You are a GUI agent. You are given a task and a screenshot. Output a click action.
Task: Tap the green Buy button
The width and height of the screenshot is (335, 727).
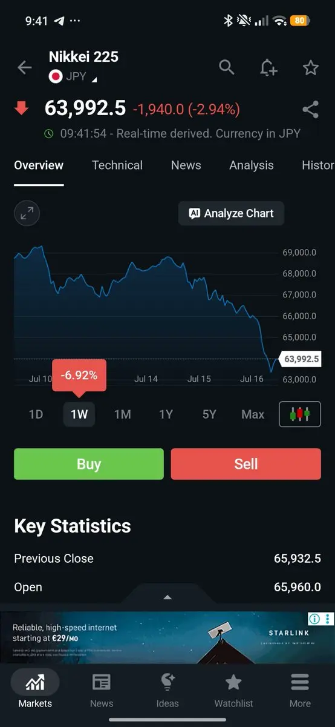pos(89,464)
